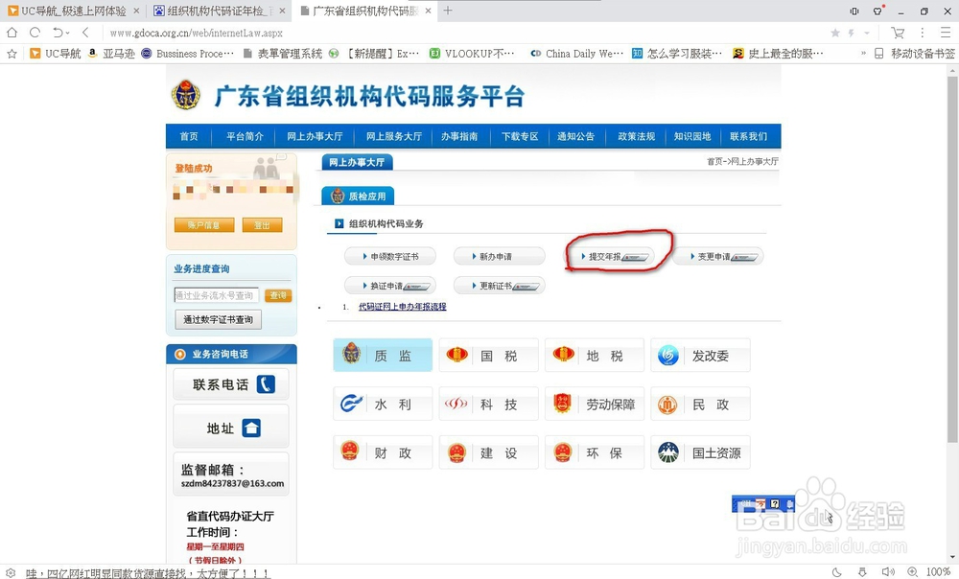Image resolution: width=959 pixels, height=579 pixels.
Task: Open the shopping cart toolbar icon
Action: (x=898, y=33)
